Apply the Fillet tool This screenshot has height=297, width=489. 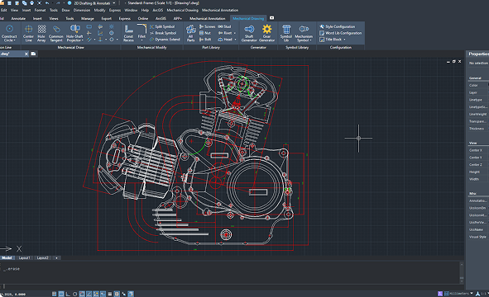click(141, 31)
